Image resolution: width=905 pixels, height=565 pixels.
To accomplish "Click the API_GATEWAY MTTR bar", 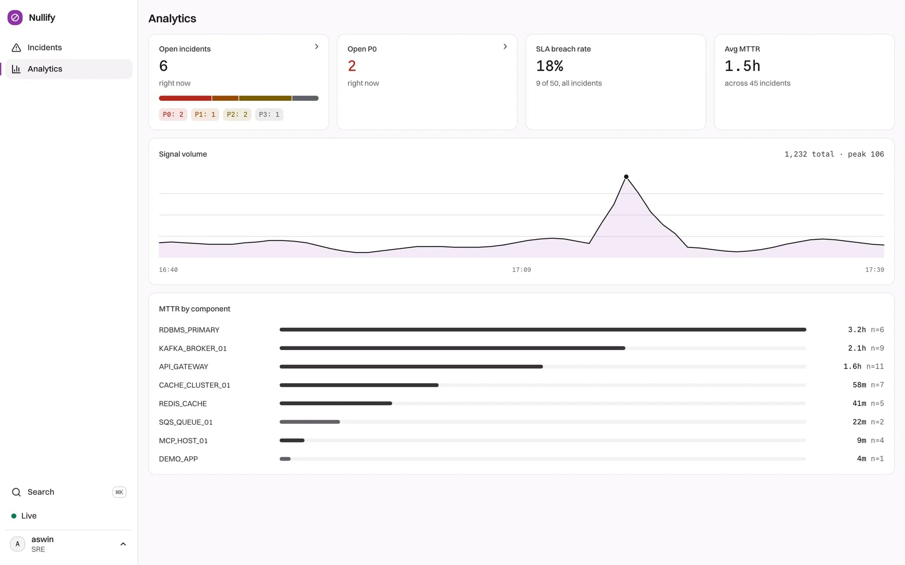I will tap(411, 367).
